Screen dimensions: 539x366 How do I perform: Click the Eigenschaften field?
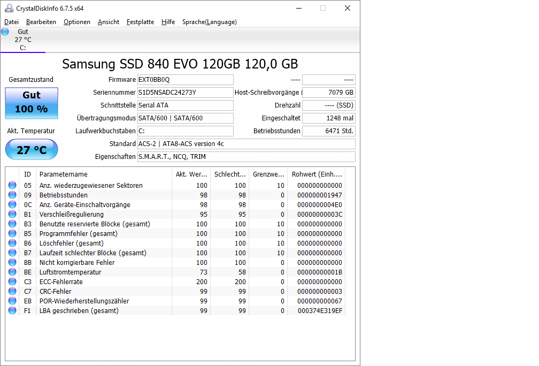coord(247,156)
